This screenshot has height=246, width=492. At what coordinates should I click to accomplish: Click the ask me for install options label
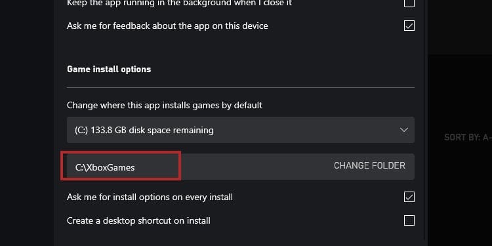point(150,197)
